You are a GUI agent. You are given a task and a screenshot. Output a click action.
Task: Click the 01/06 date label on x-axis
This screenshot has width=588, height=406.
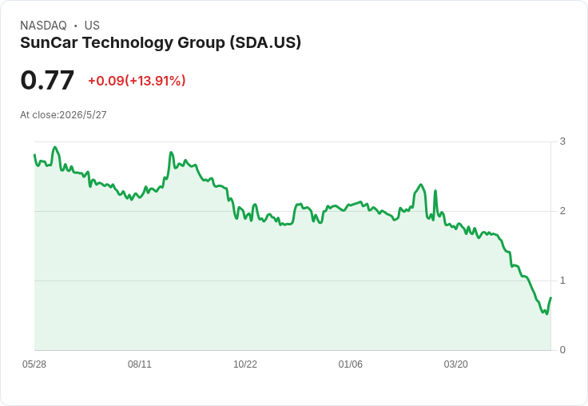(351, 364)
